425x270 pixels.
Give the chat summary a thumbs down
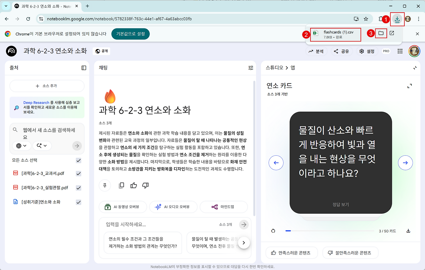point(145,186)
